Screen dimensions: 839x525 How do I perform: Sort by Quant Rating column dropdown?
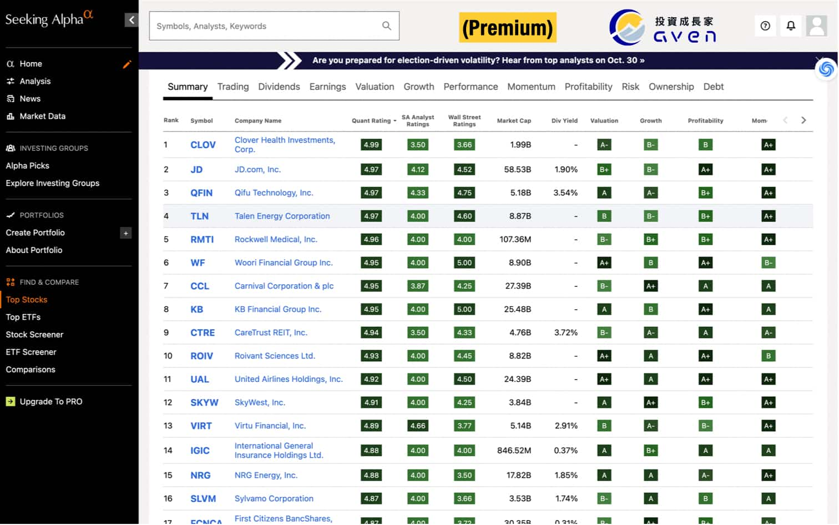click(374, 121)
